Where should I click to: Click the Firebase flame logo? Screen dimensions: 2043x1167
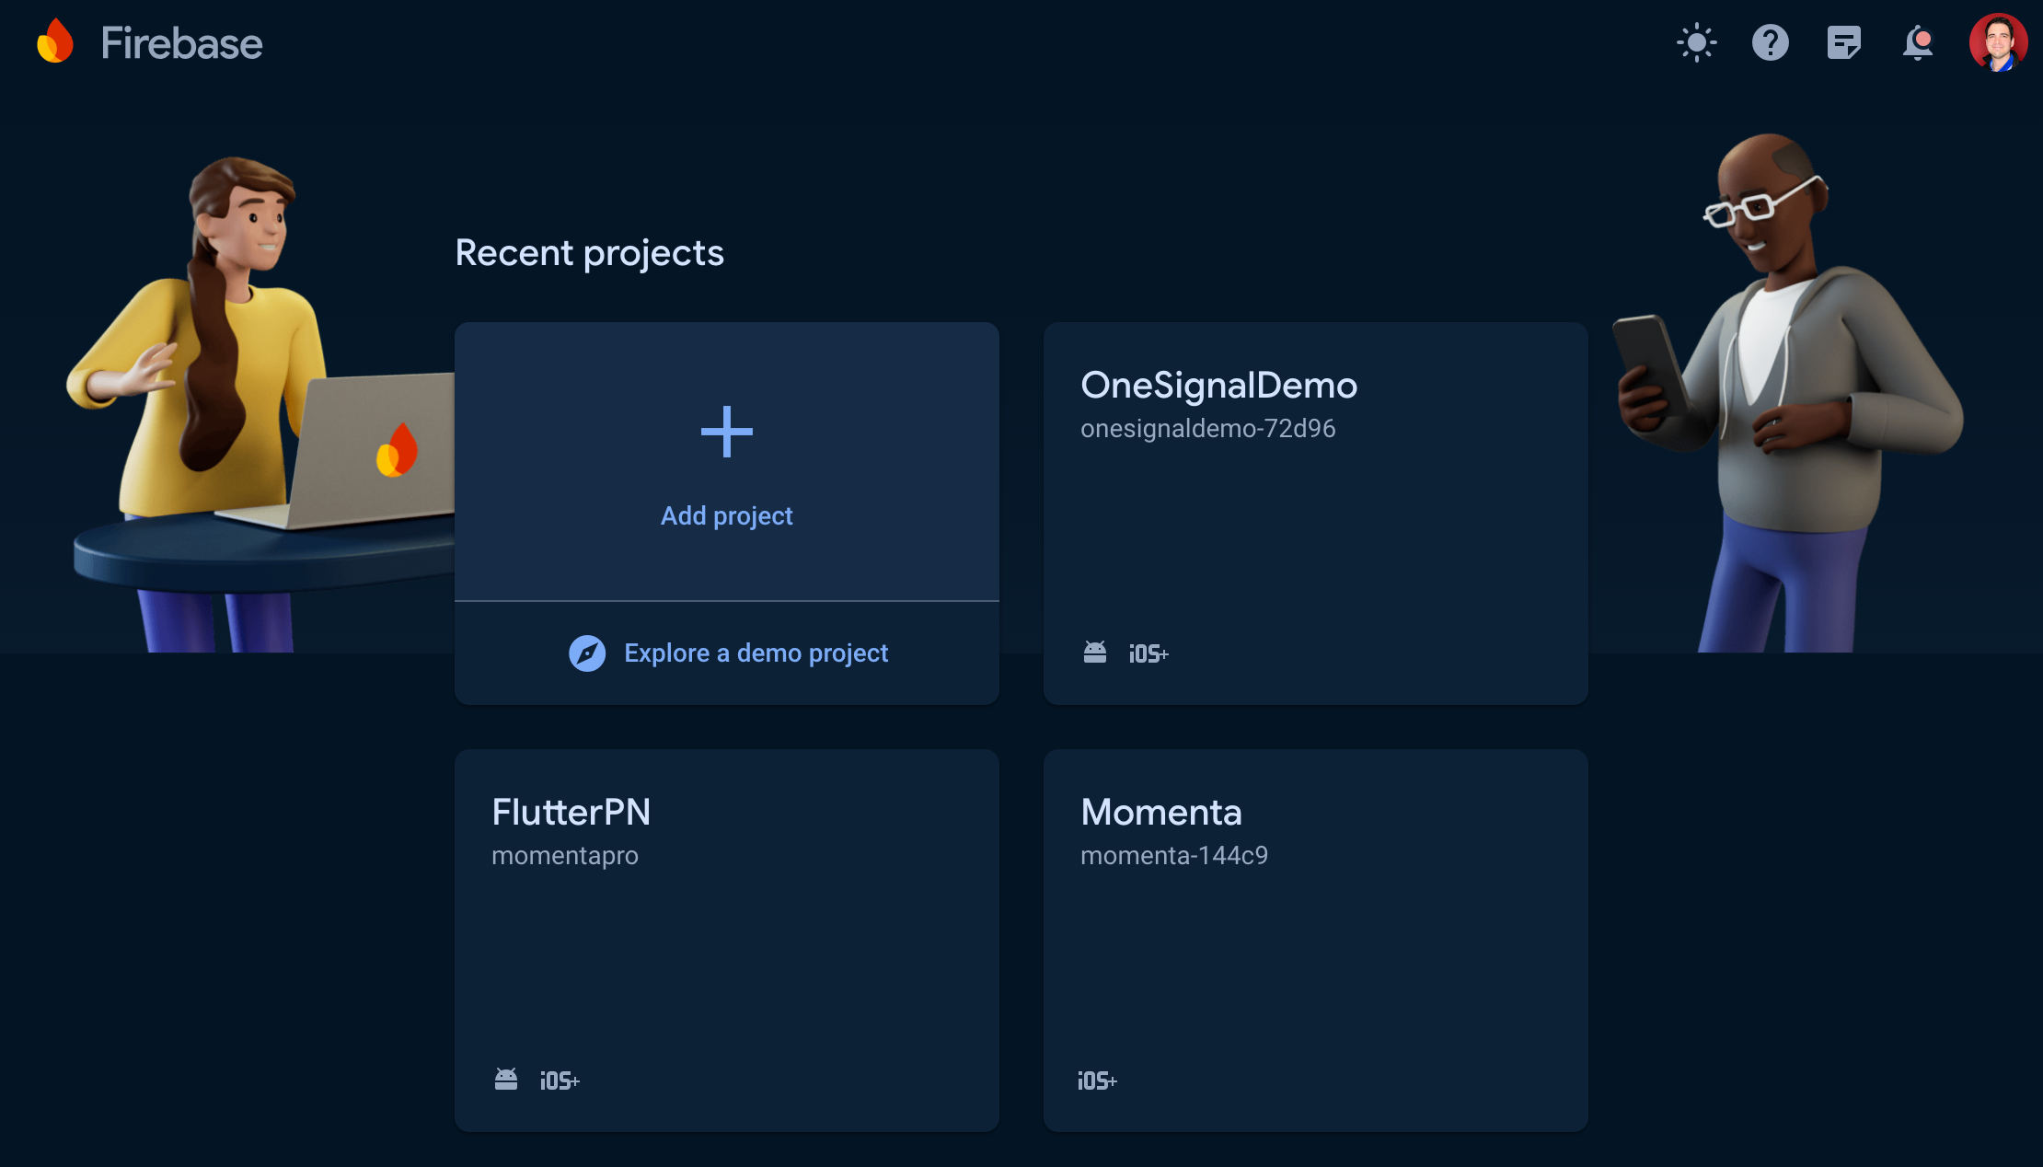pos(55,41)
